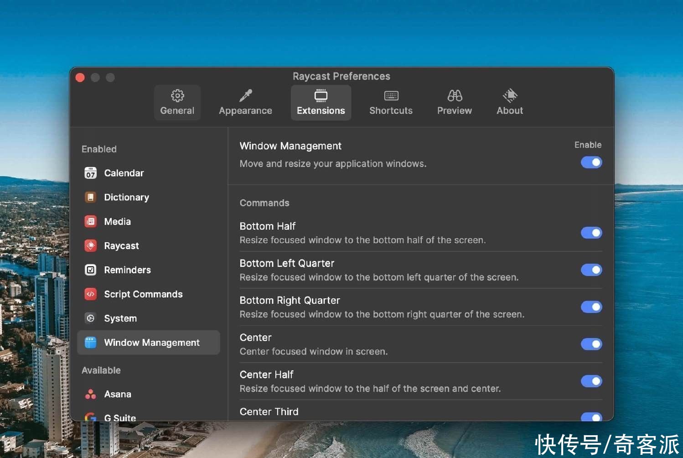Click the Bottom Half command title

click(268, 226)
